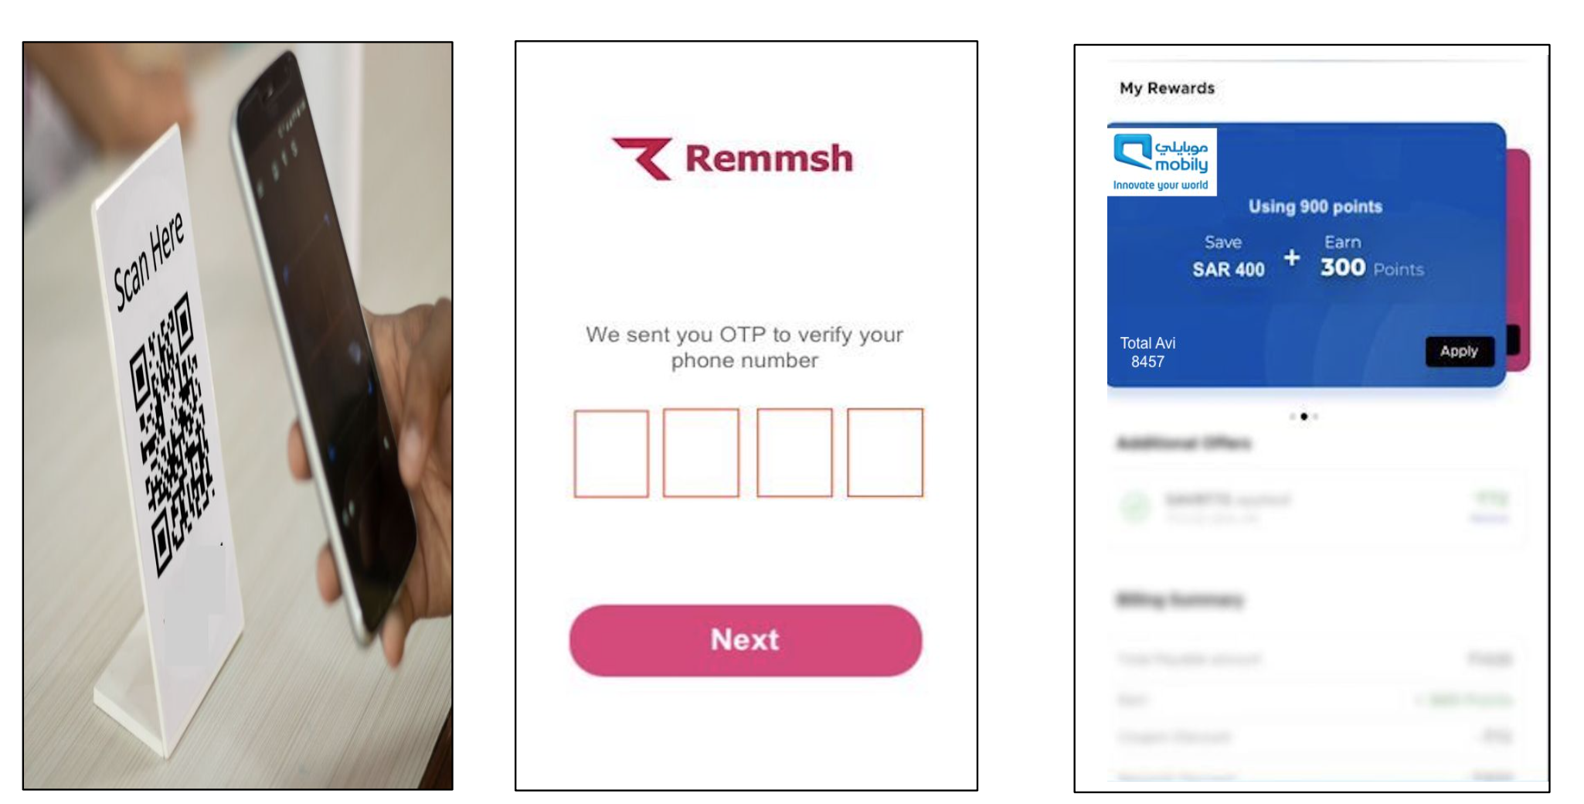
Task: Apply the Mobily 900 points reward
Action: (1459, 351)
